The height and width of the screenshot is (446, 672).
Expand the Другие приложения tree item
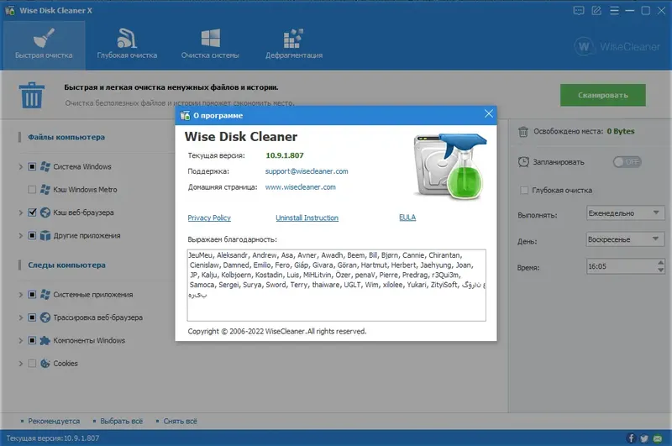[x=20, y=236]
